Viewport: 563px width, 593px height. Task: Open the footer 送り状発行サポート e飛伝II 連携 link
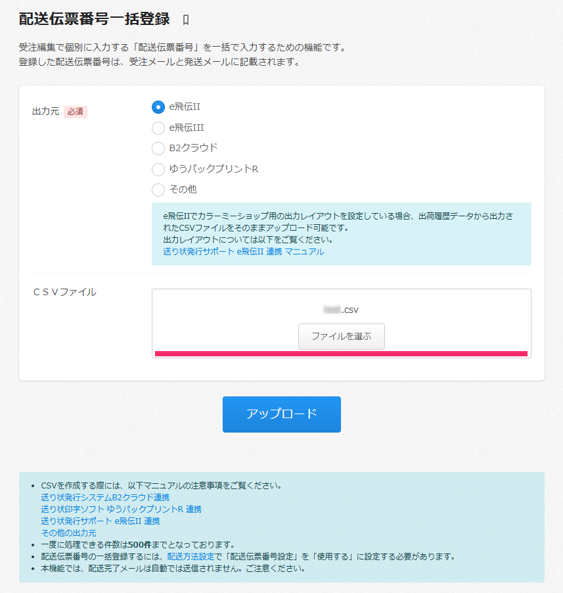coord(102,521)
